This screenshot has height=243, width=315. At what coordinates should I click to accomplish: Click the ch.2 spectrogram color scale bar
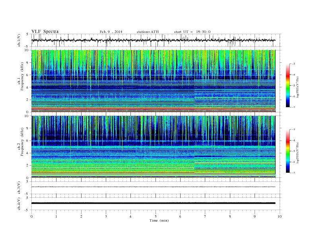(x=288, y=151)
